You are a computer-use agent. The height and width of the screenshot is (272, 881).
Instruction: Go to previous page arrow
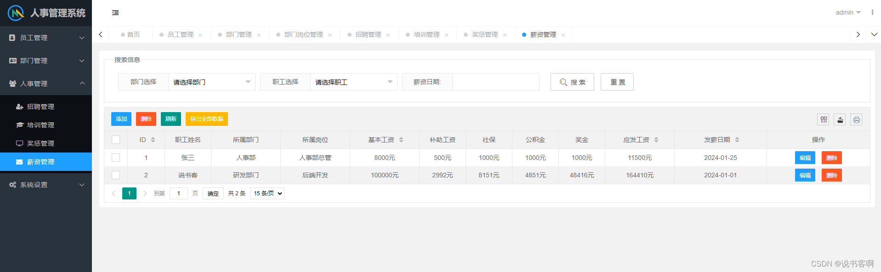[114, 193]
